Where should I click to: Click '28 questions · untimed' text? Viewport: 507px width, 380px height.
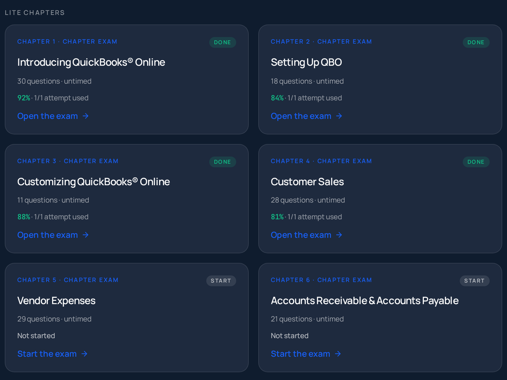pyautogui.click(x=308, y=200)
